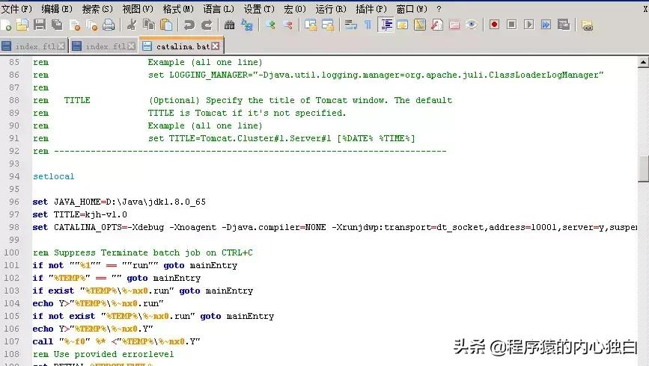Toggle show all characters pilcrow icon

367,25
